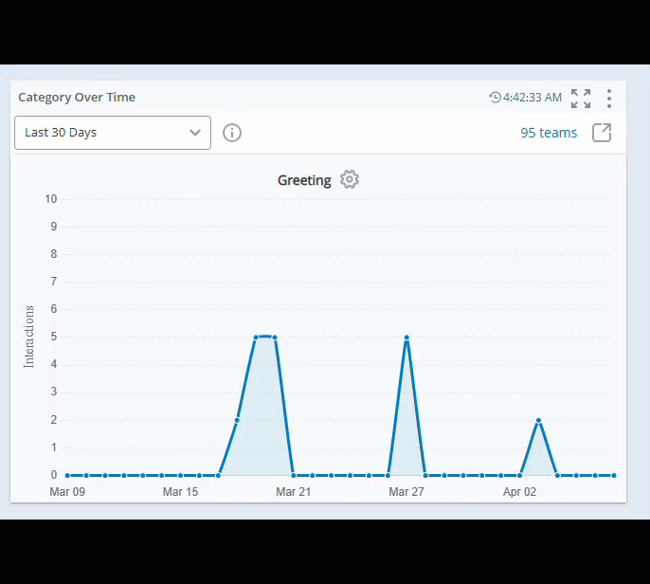The height and width of the screenshot is (584, 650).
Task: Select the Mar 27 peak data point
Action: [406, 338]
